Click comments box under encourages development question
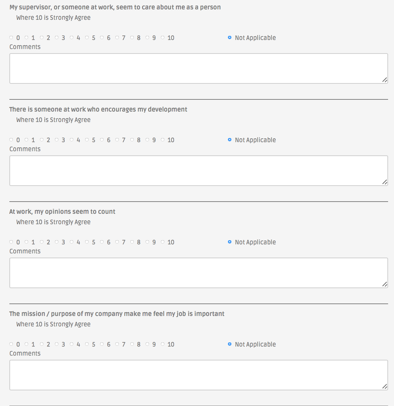This screenshot has height=406, width=394. [198, 171]
